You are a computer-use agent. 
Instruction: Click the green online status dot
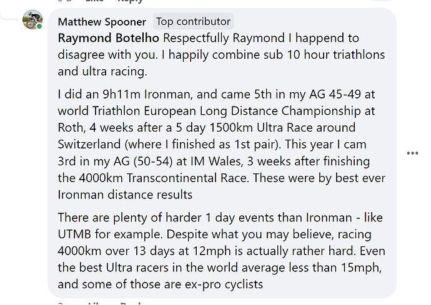point(39,27)
